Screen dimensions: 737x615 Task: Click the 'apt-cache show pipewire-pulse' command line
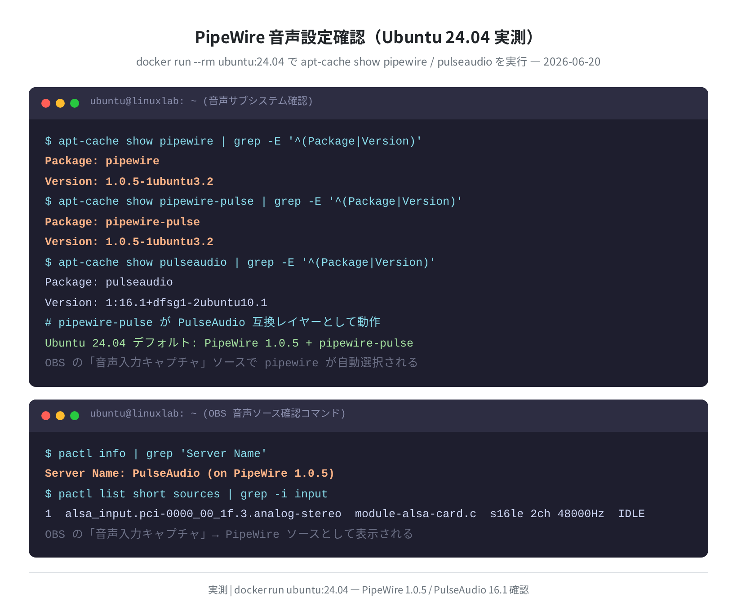coord(254,202)
